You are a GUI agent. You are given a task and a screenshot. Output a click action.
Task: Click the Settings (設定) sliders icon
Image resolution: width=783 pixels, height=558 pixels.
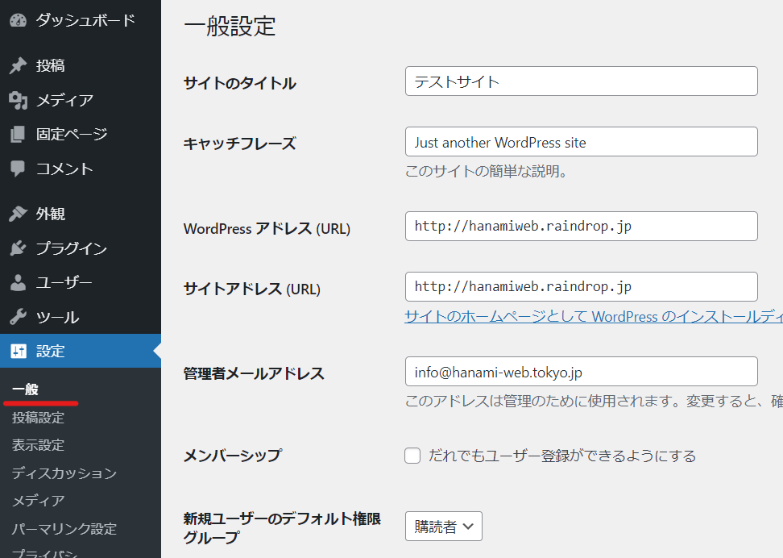pos(19,351)
